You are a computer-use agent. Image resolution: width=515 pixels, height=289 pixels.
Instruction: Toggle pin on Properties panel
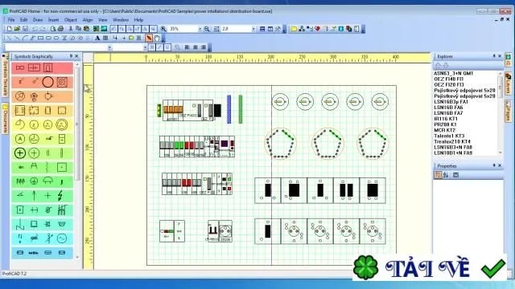(493, 165)
